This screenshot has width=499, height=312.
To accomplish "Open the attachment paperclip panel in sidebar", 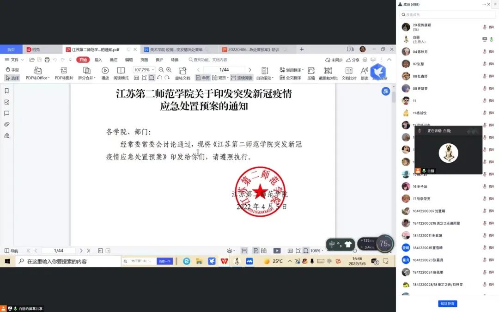I will pos(7,124).
